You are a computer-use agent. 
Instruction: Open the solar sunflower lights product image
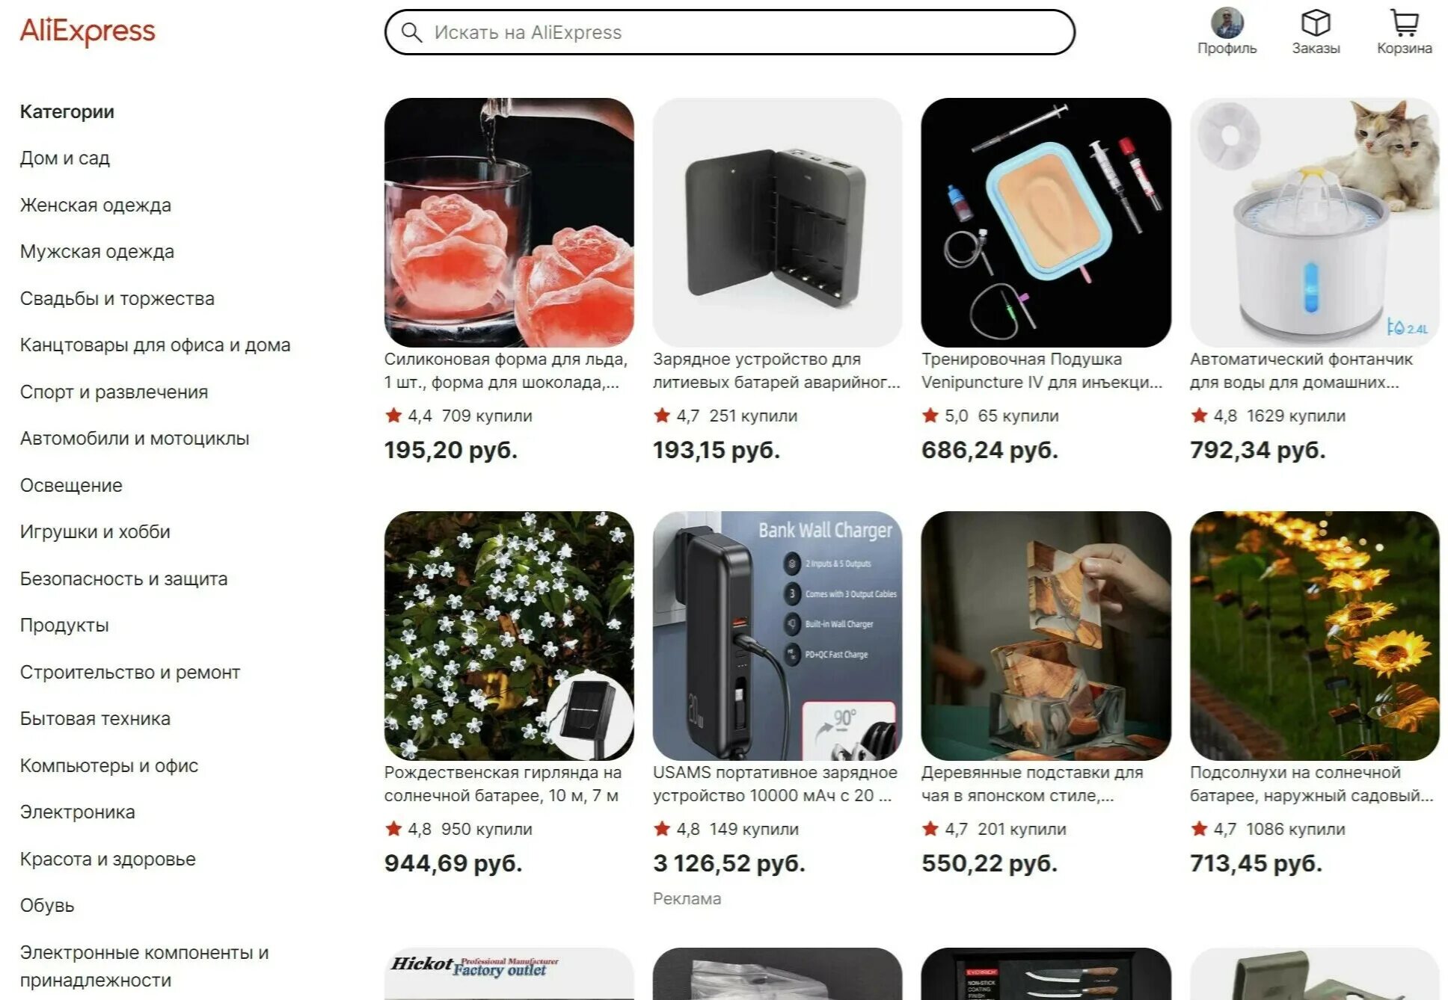click(x=1315, y=636)
